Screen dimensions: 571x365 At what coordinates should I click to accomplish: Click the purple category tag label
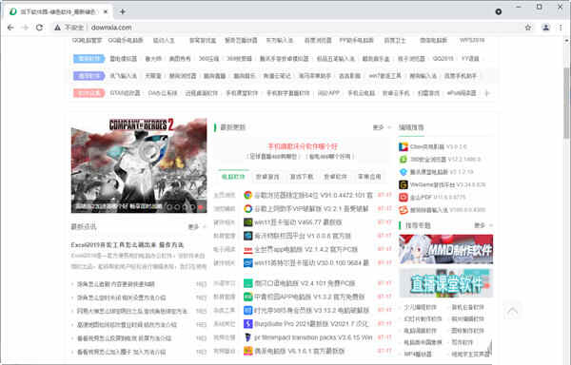pyautogui.click(x=89, y=76)
